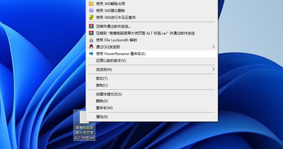Choose 使用 File Locksmith 解锁

click(152, 40)
